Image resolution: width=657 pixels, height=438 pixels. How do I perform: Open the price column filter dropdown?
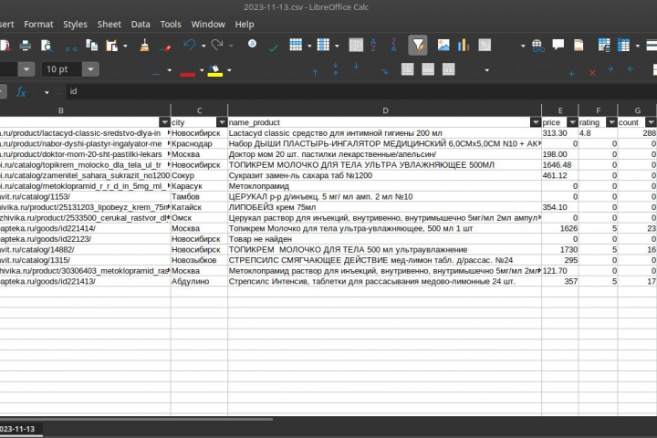572,122
